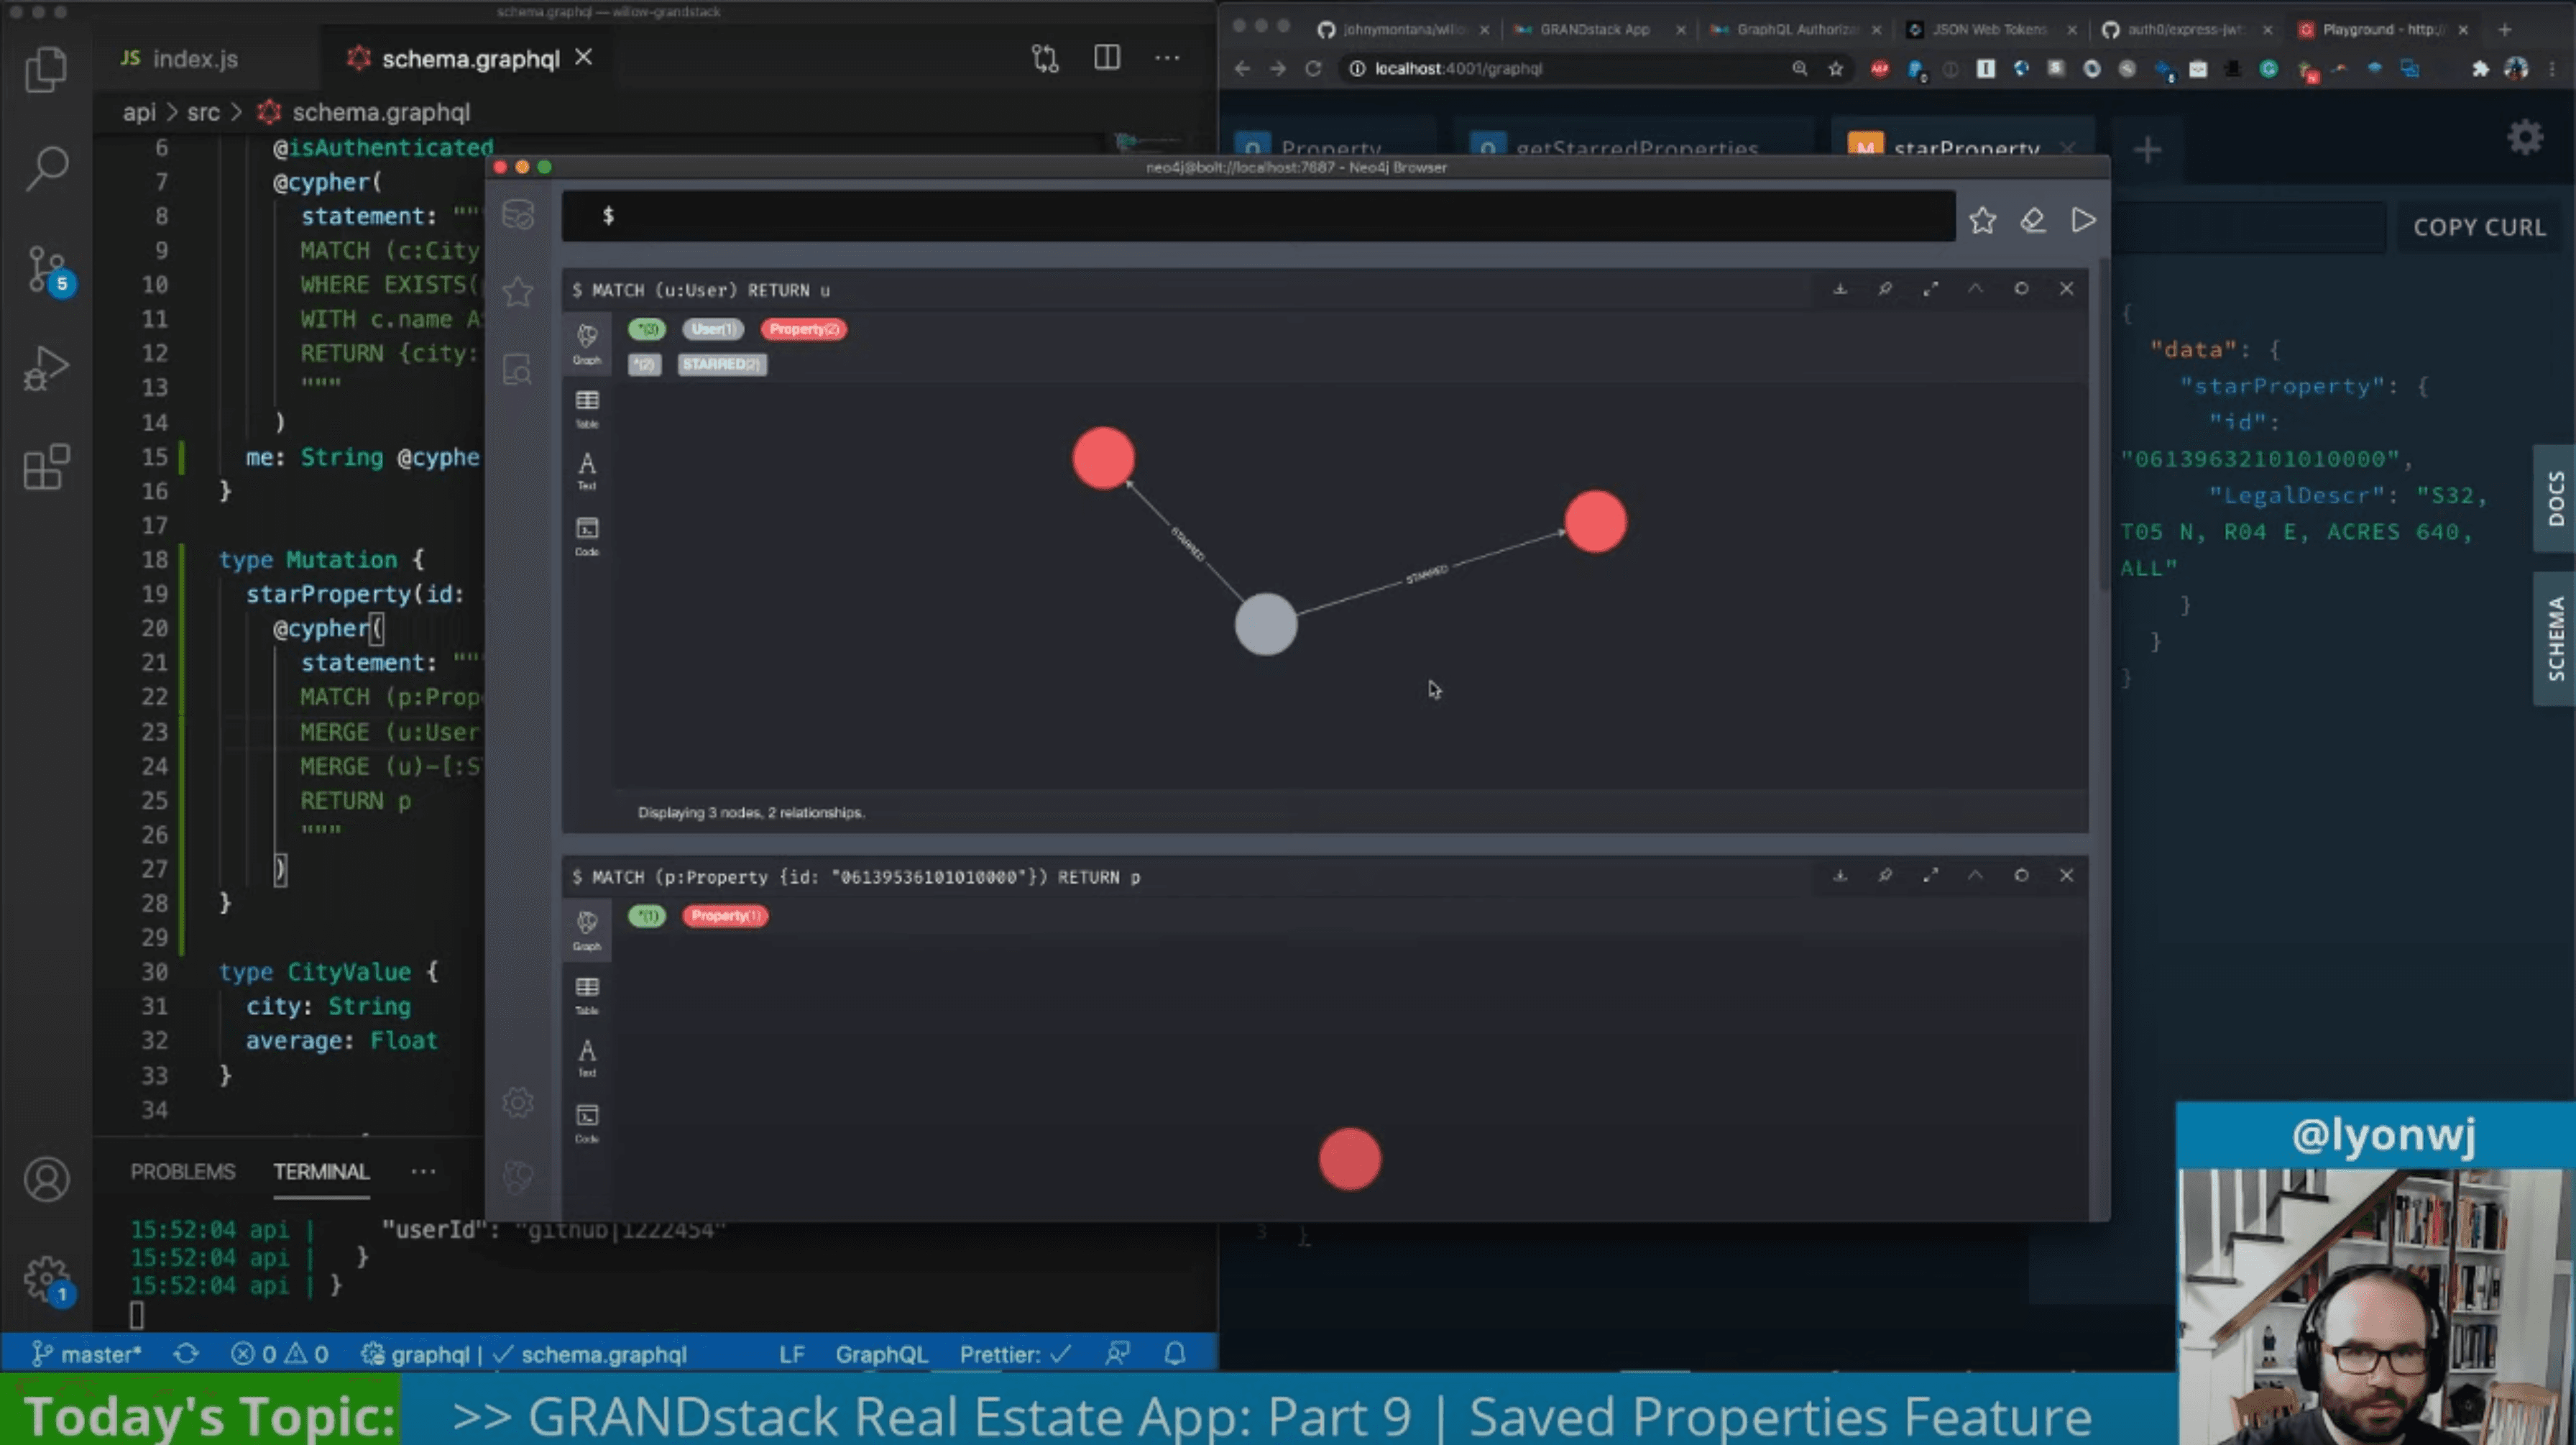The height and width of the screenshot is (1445, 2576).
Task: Open VS Code Extensions view
Action: [x=46, y=467]
